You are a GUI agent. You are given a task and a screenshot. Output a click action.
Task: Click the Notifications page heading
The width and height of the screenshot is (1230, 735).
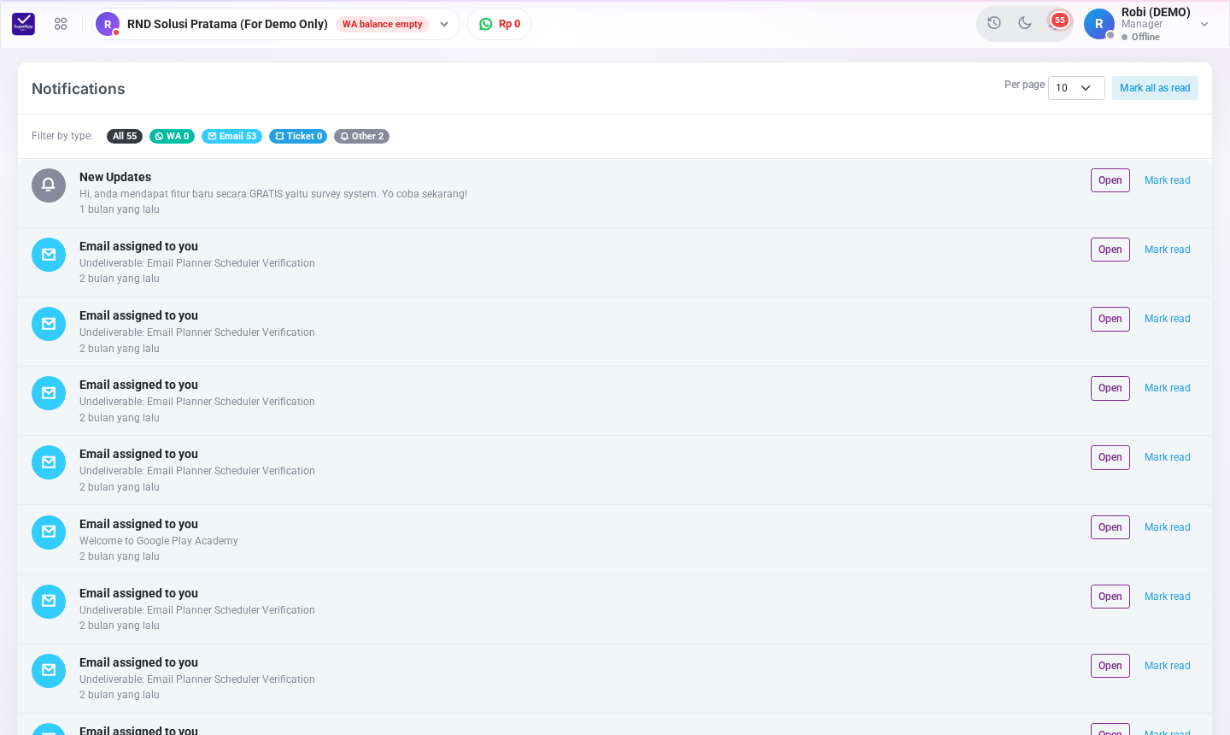[79, 89]
